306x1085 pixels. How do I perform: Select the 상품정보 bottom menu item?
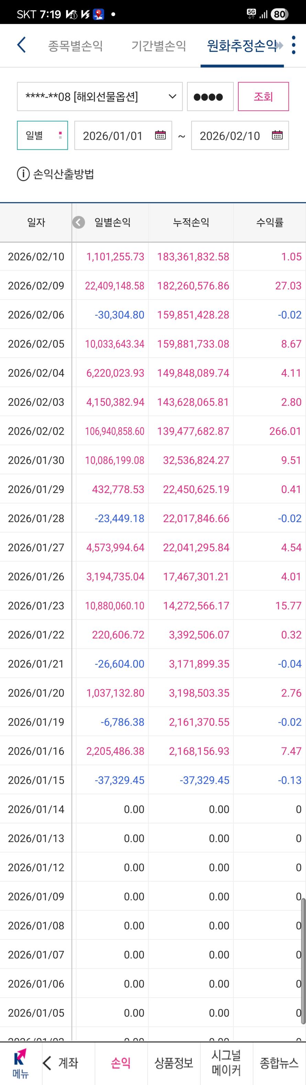pyautogui.click(x=174, y=1063)
